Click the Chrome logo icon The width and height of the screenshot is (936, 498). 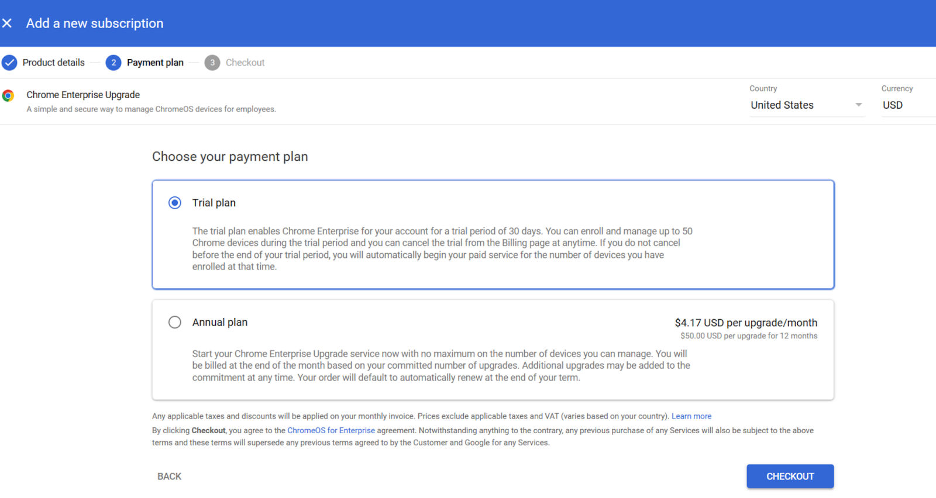(8, 96)
